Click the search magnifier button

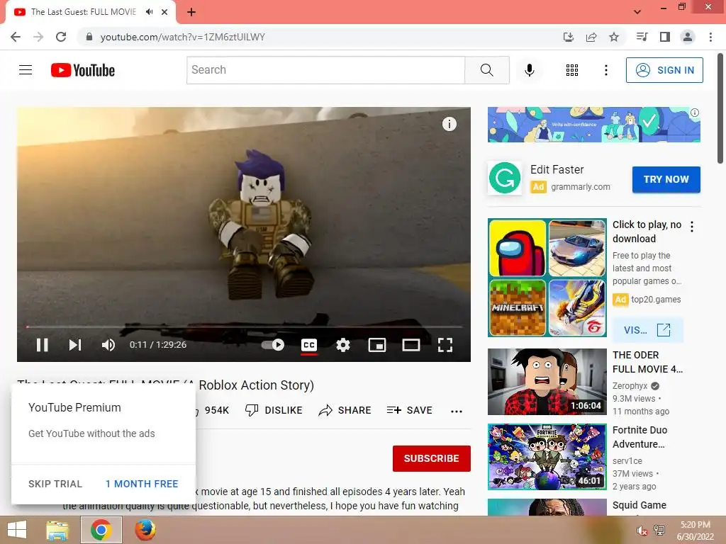[486, 70]
